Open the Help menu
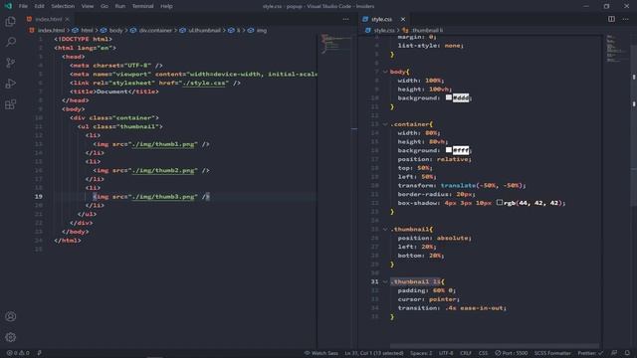The image size is (637, 358). [166, 6]
